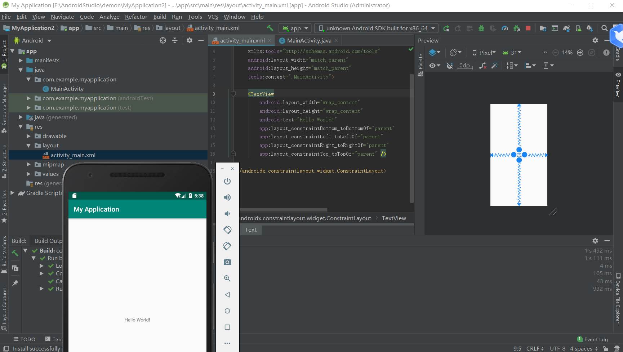Take emulator screenshot with camera icon
623x352 pixels.
pyautogui.click(x=227, y=262)
